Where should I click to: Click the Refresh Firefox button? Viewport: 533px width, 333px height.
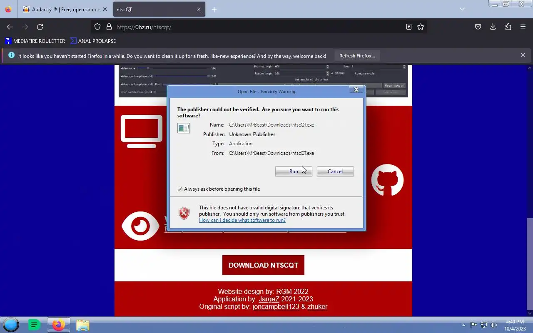(357, 56)
